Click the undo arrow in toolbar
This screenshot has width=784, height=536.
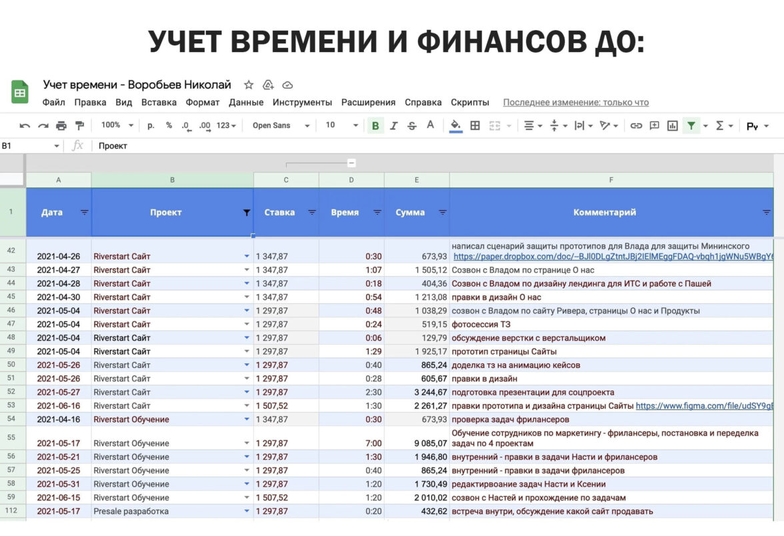coord(25,125)
